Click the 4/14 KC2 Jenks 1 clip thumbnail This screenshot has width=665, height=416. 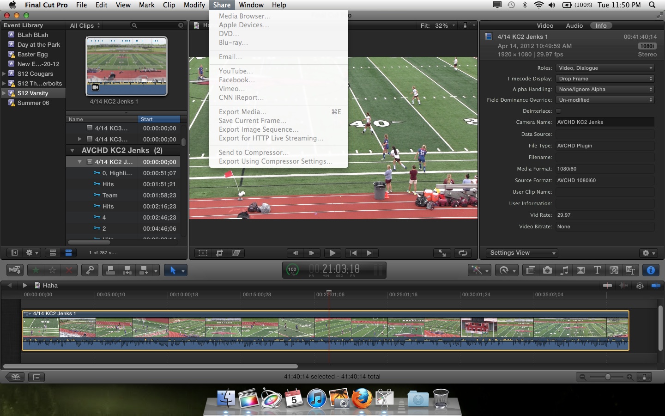(127, 66)
